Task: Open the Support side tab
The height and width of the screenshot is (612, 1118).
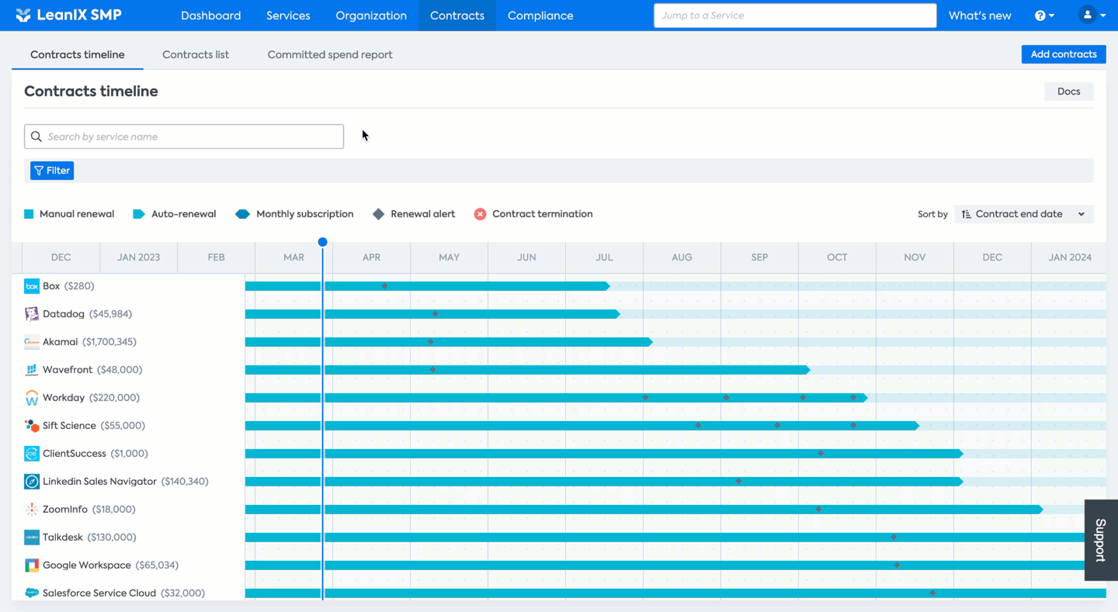Action: pos(1101,540)
